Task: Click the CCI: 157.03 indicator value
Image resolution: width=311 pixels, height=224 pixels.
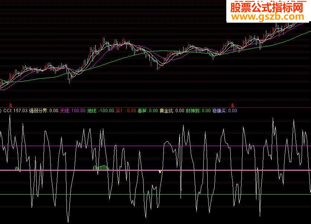Action: point(16,111)
